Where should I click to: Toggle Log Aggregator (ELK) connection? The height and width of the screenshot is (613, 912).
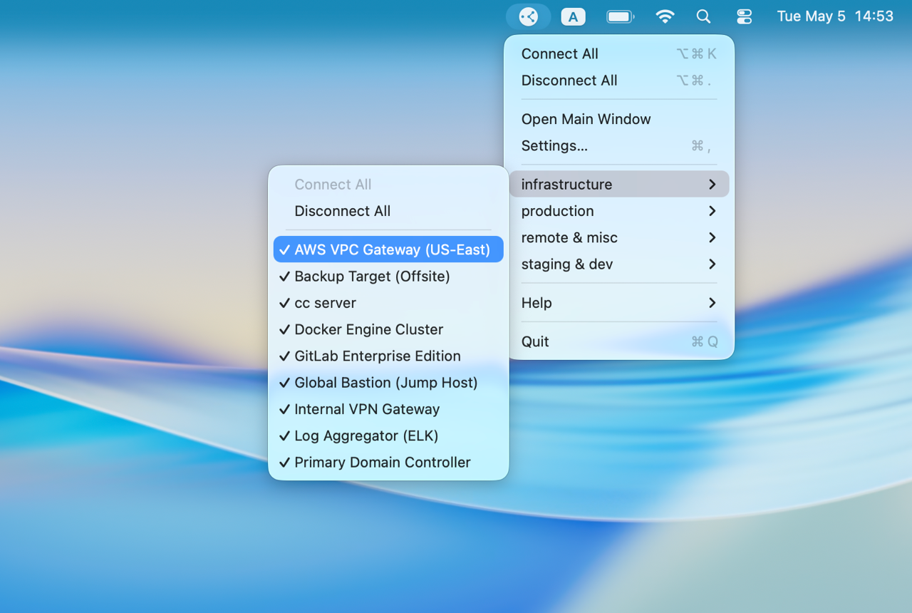pos(388,436)
